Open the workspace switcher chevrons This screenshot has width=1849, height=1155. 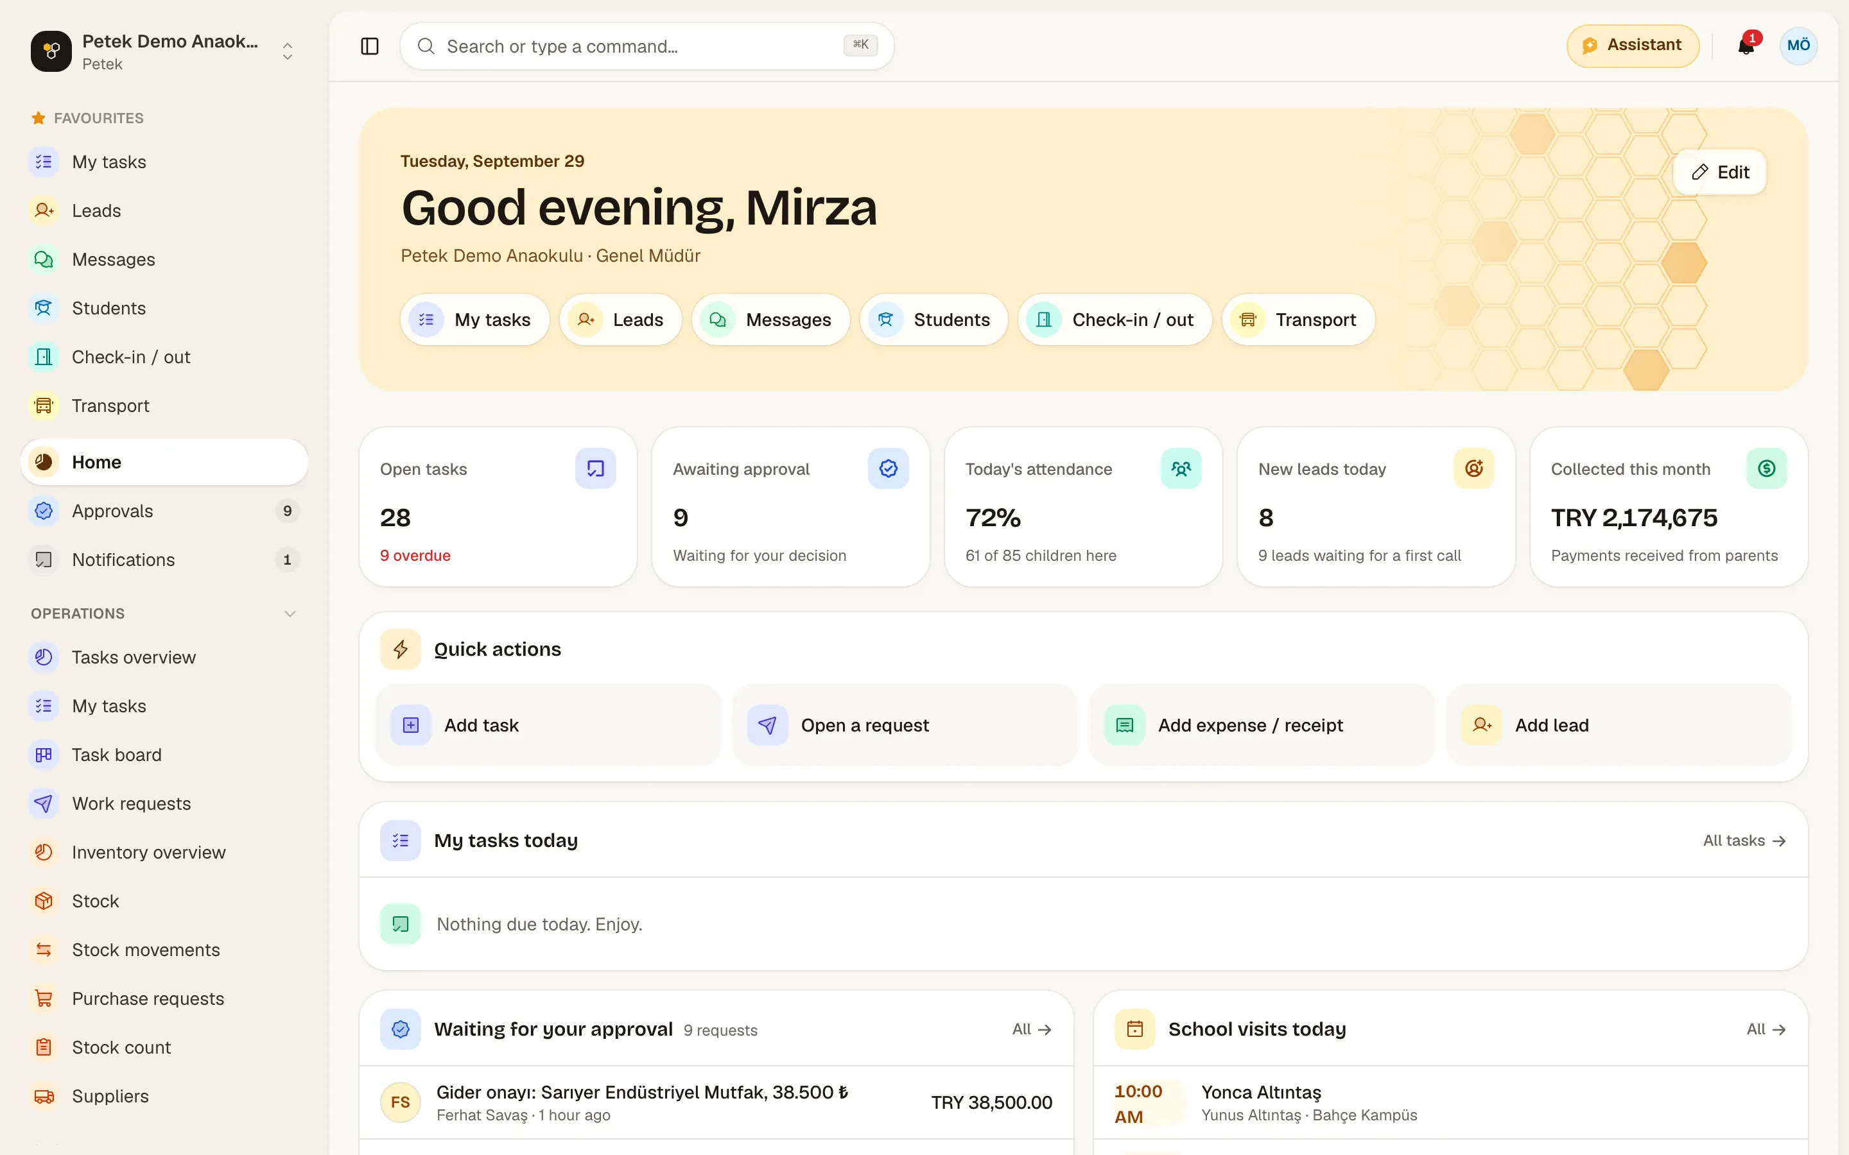(287, 51)
